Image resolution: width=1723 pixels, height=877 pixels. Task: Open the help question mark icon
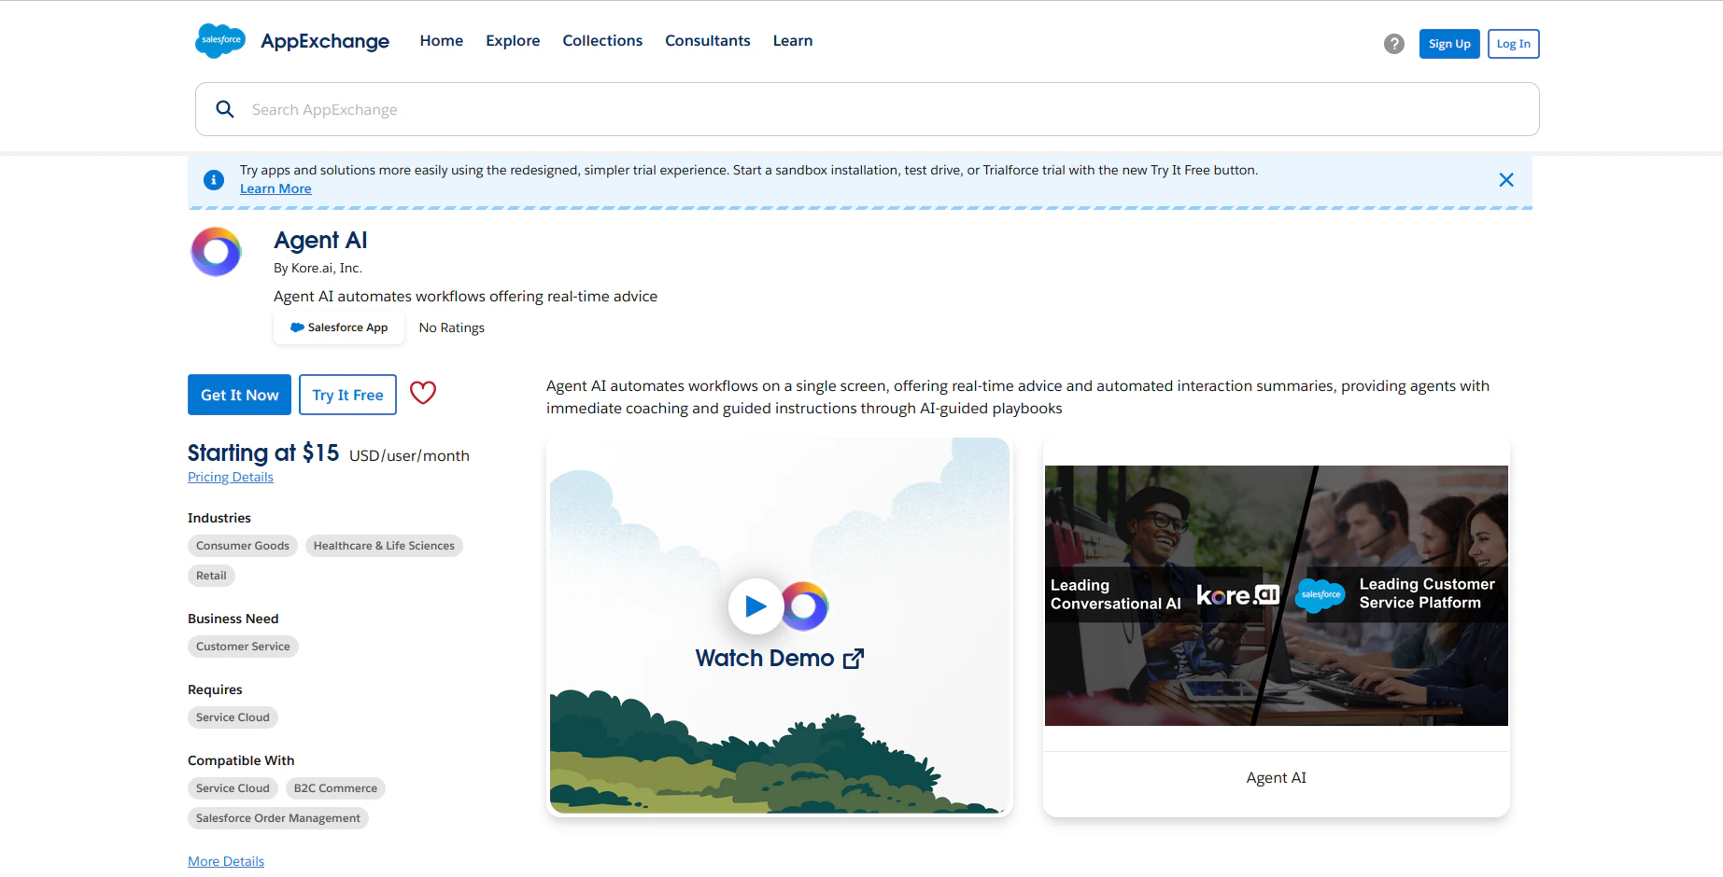1393,44
